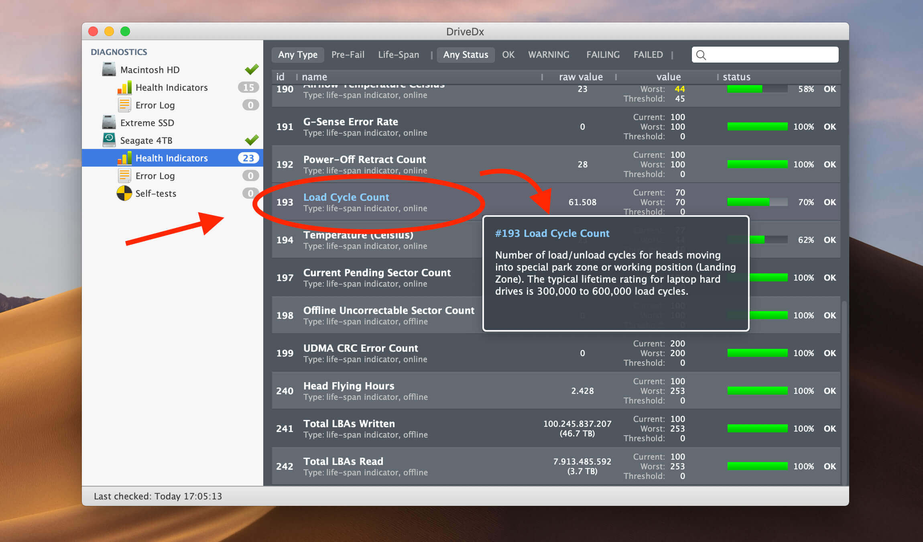Click the Load Cycle Count indicator name
923x542 pixels.
coord(346,197)
